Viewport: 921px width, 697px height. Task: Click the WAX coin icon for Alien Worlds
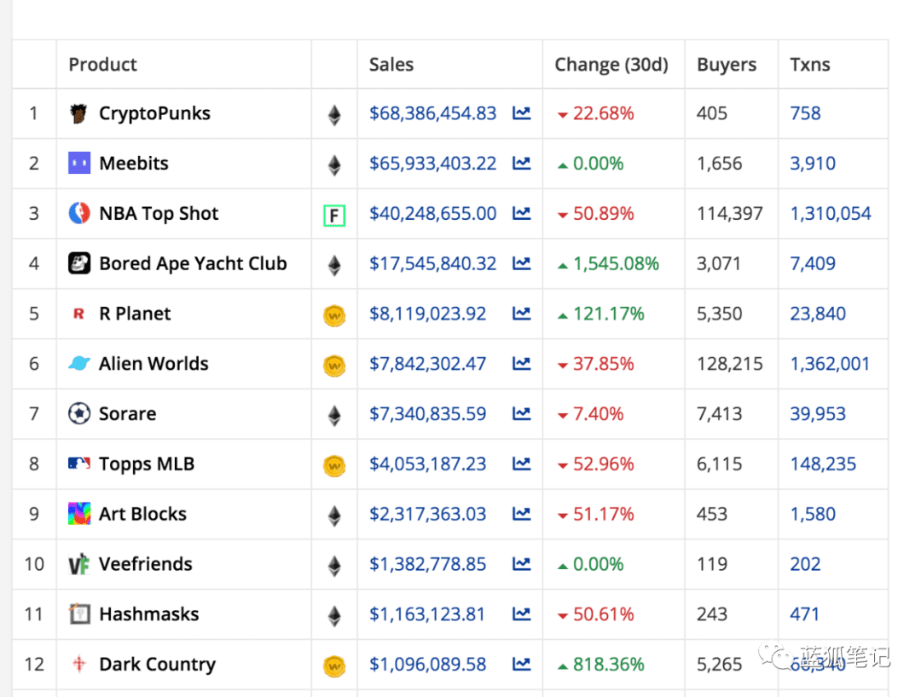pyautogui.click(x=334, y=366)
